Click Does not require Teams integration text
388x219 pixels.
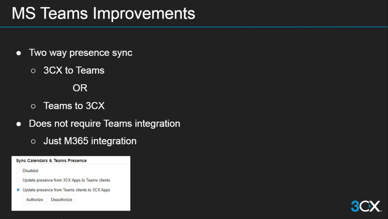point(105,124)
